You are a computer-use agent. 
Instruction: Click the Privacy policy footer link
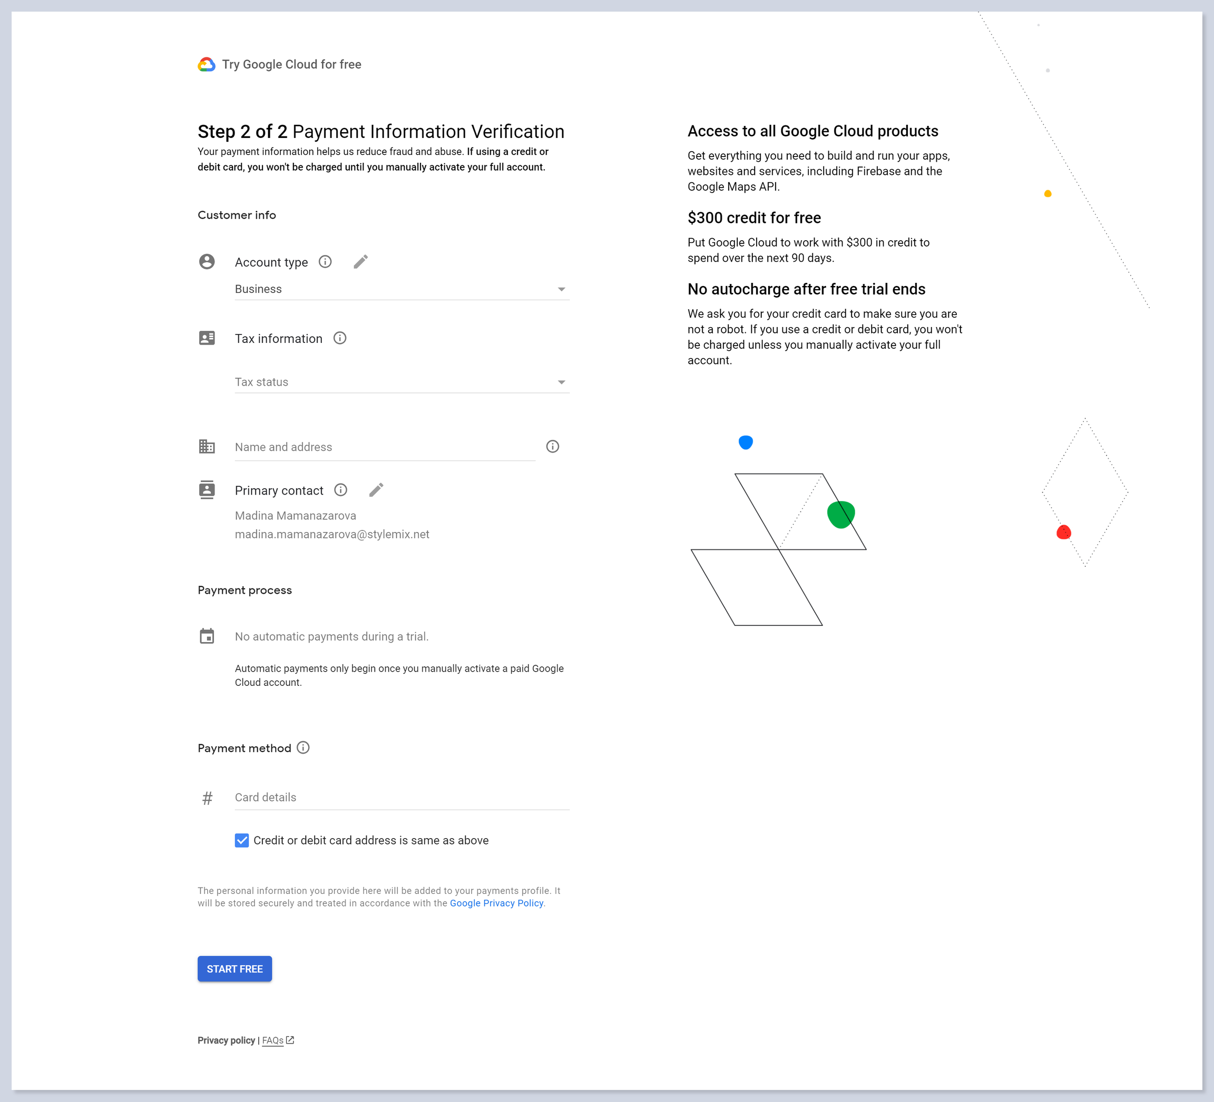coord(226,1040)
